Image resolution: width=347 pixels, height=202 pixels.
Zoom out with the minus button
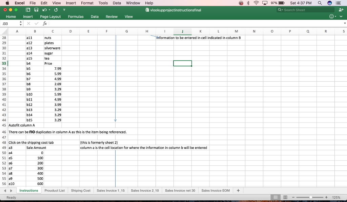[293, 197]
